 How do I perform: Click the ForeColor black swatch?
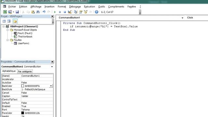tap(23, 113)
